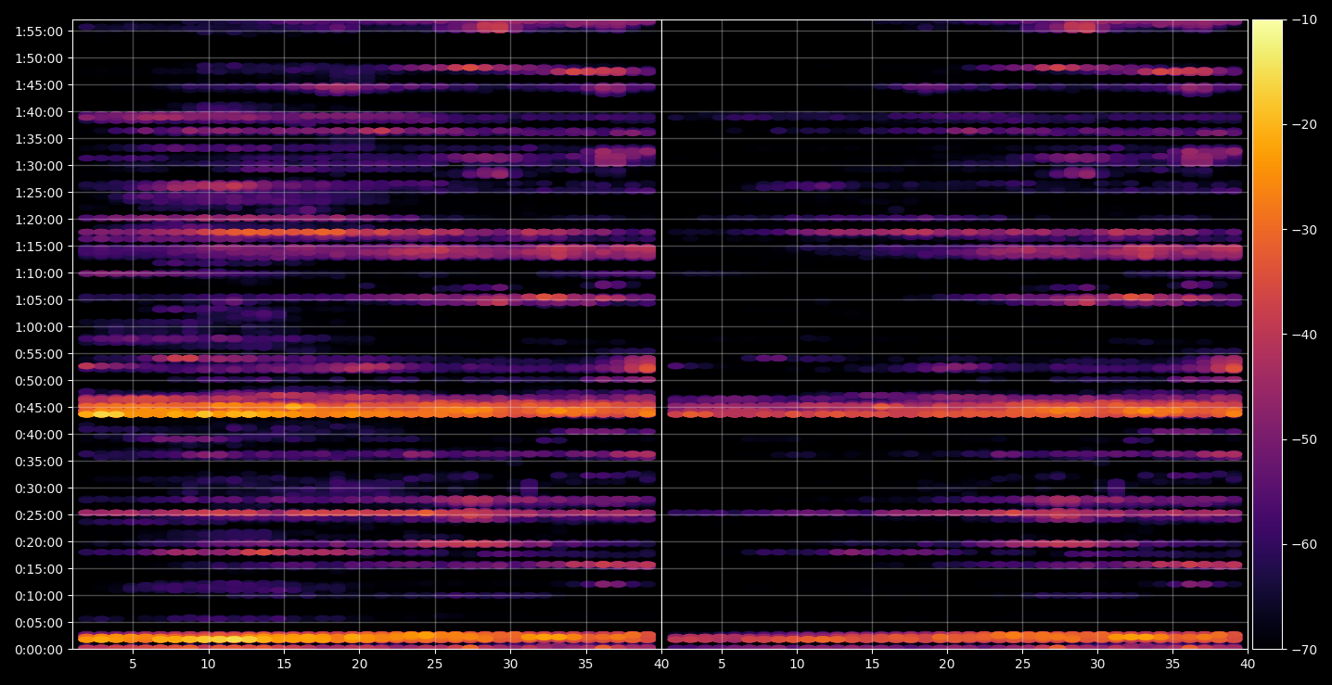The image size is (1332, 685).
Task: Select the 1:40:00 time label
Action: tap(39, 111)
